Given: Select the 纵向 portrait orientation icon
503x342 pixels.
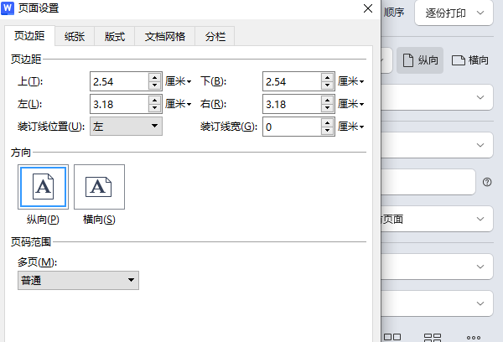Looking at the screenshot, I should pyautogui.click(x=43, y=186).
